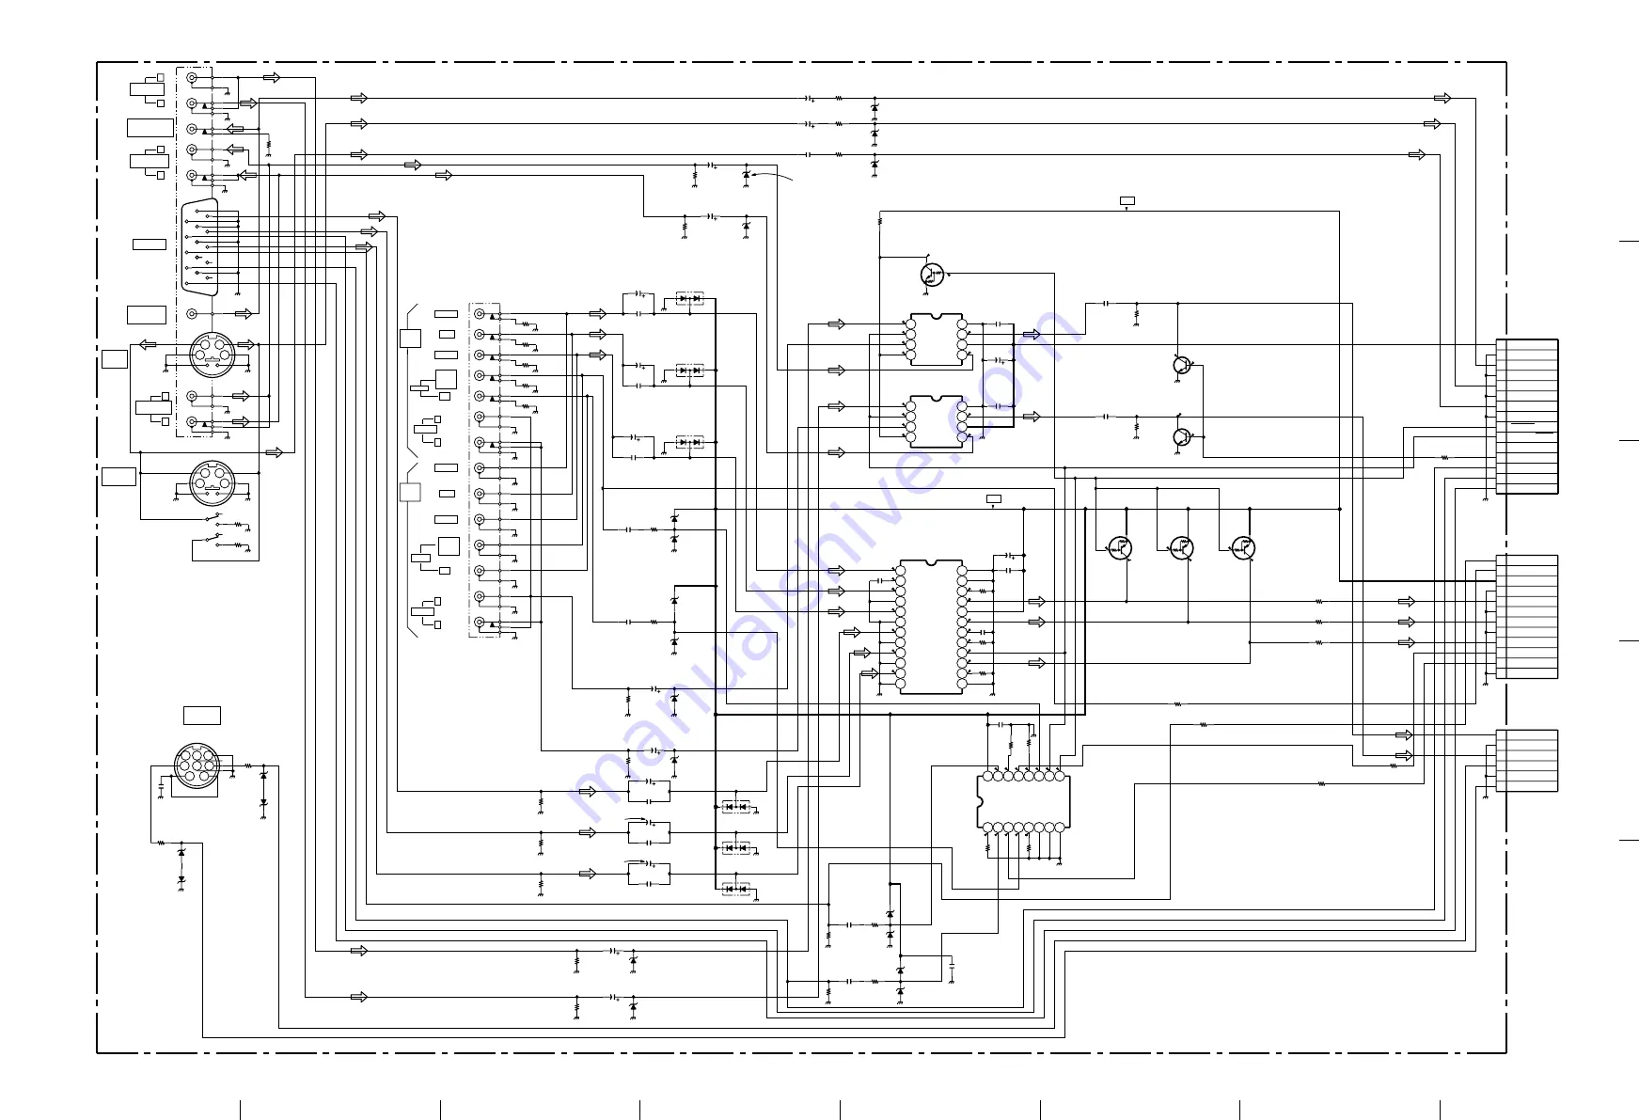The image size is (1639, 1120).
Task: Select the 8-pin mini-DIN connector symbol
Action: pyautogui.click(x=197, y=765)
